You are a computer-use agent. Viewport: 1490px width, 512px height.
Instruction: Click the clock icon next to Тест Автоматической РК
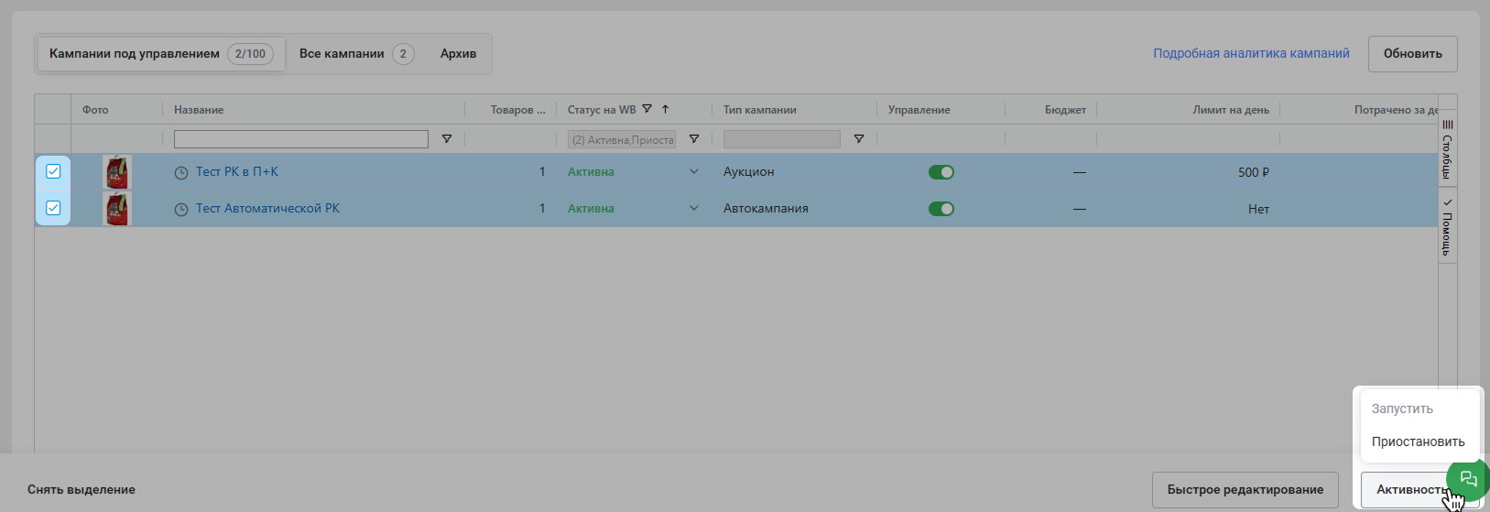tap(181, 209)
